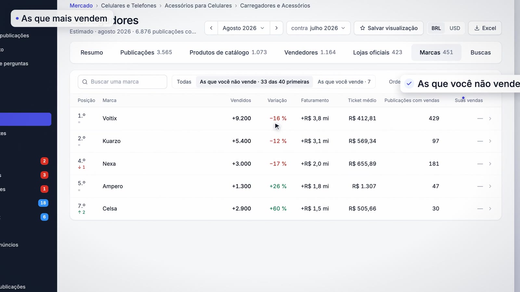Click the highlighted active sidebar item
This screenshot has width=520, height=292.
26,119
